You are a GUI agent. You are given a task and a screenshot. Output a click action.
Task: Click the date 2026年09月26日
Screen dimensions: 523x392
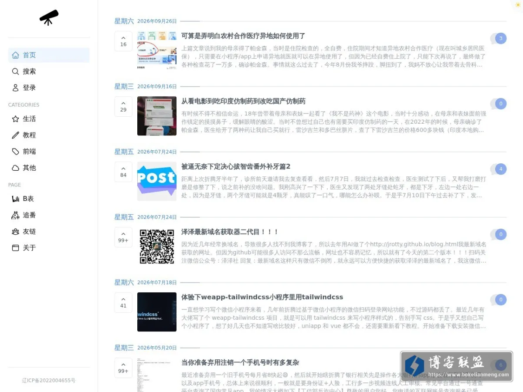tap(157, 21)
